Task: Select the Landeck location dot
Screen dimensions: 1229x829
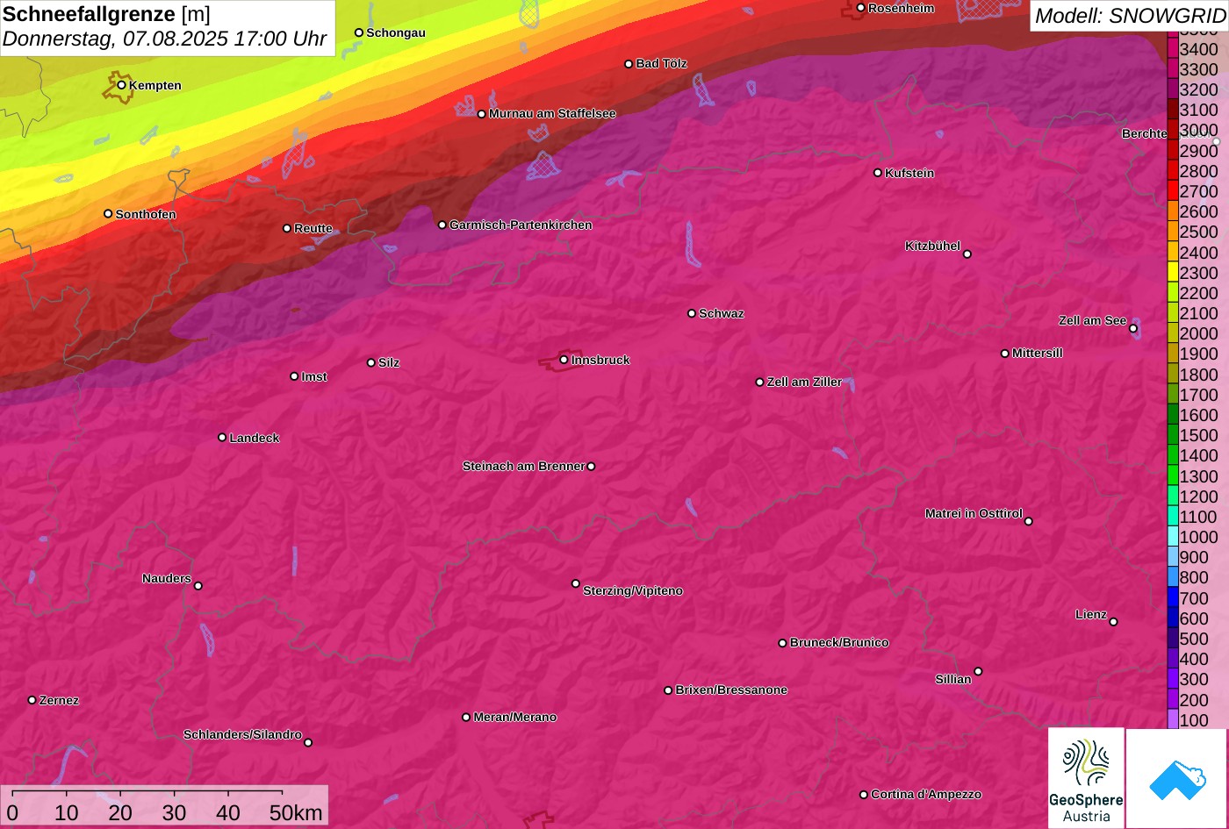Action: 222,437
